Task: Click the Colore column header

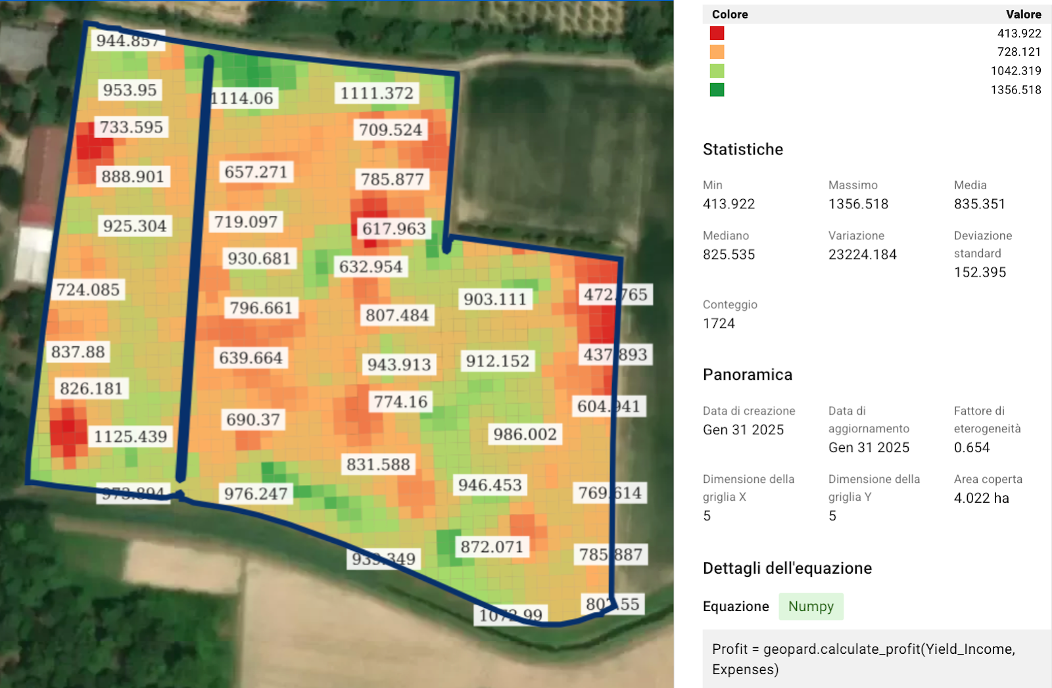Action: pyautogui.click(x=730, y=14)
